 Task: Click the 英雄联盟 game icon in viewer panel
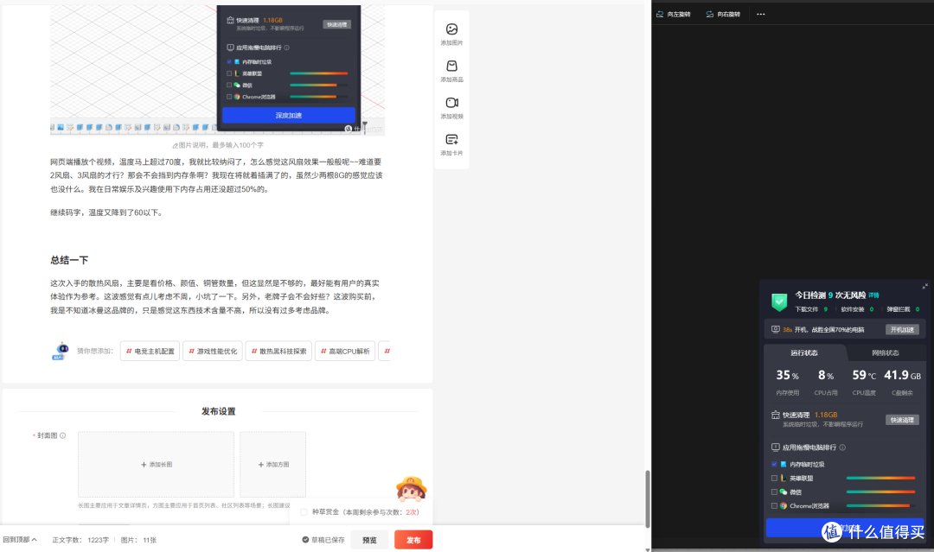pos(784,479)
